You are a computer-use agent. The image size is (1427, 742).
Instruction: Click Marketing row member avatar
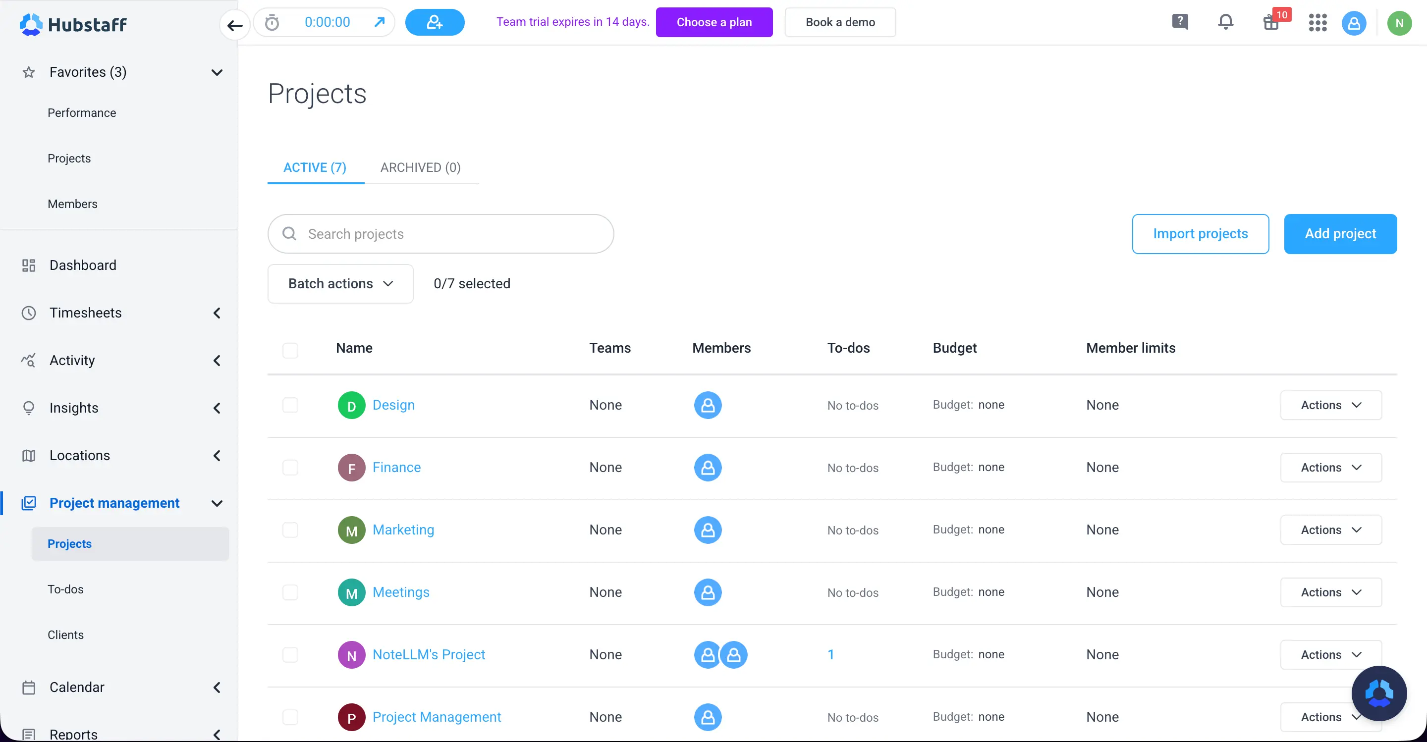click(708, 530)
